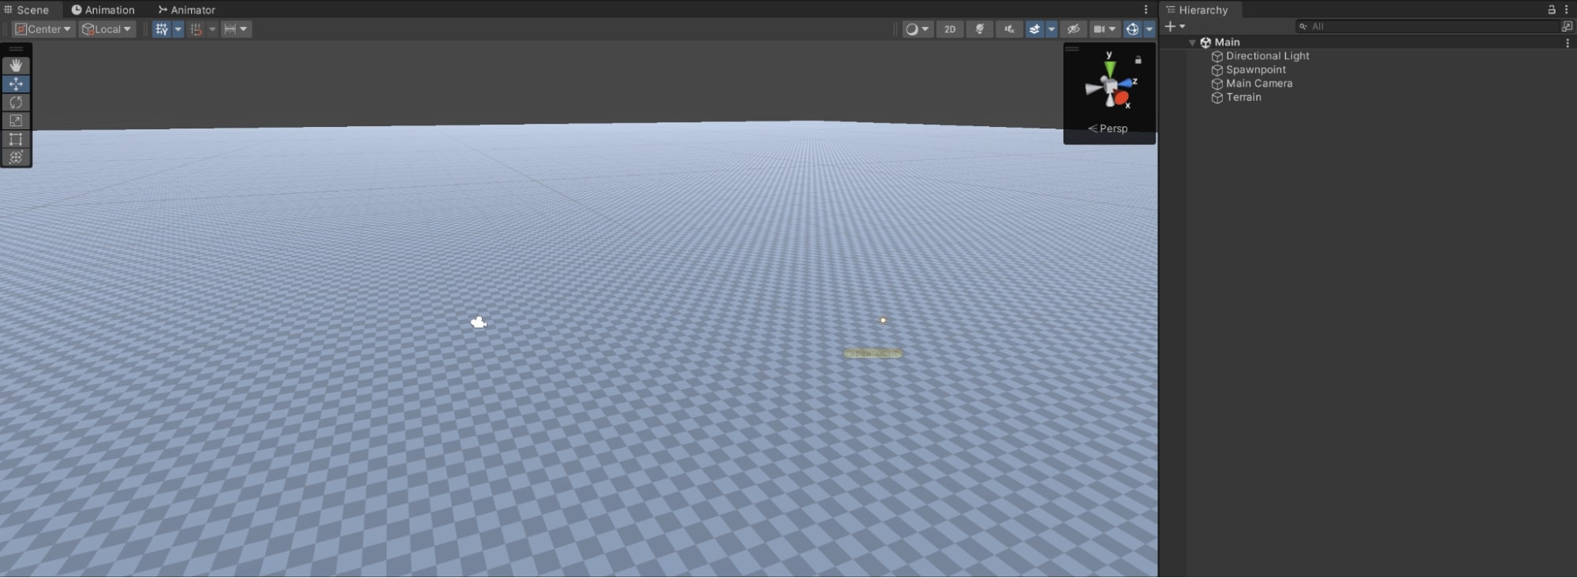The height and width of the screenshot is (578, 1577).
Task: Open Scene view more options menu
Action: pyautogui.click(x=1146, y=9)
